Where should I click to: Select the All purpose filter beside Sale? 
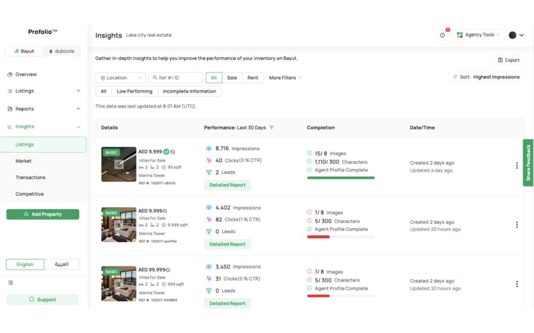pyautogui.click(x=214, y=78)
